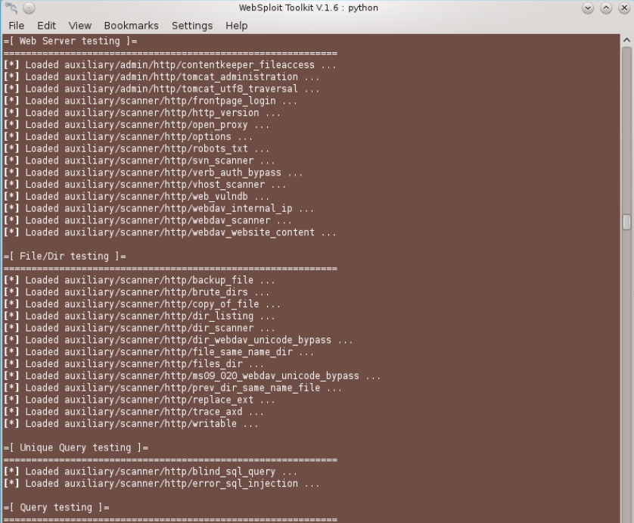Click the blind_sql_query loaded line
Image resolution: width=634 pixels, height=523 pixels.
[151, 472]
